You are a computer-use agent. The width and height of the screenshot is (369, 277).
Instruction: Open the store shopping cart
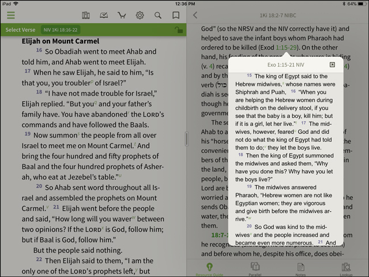click(x=122, y=16)
